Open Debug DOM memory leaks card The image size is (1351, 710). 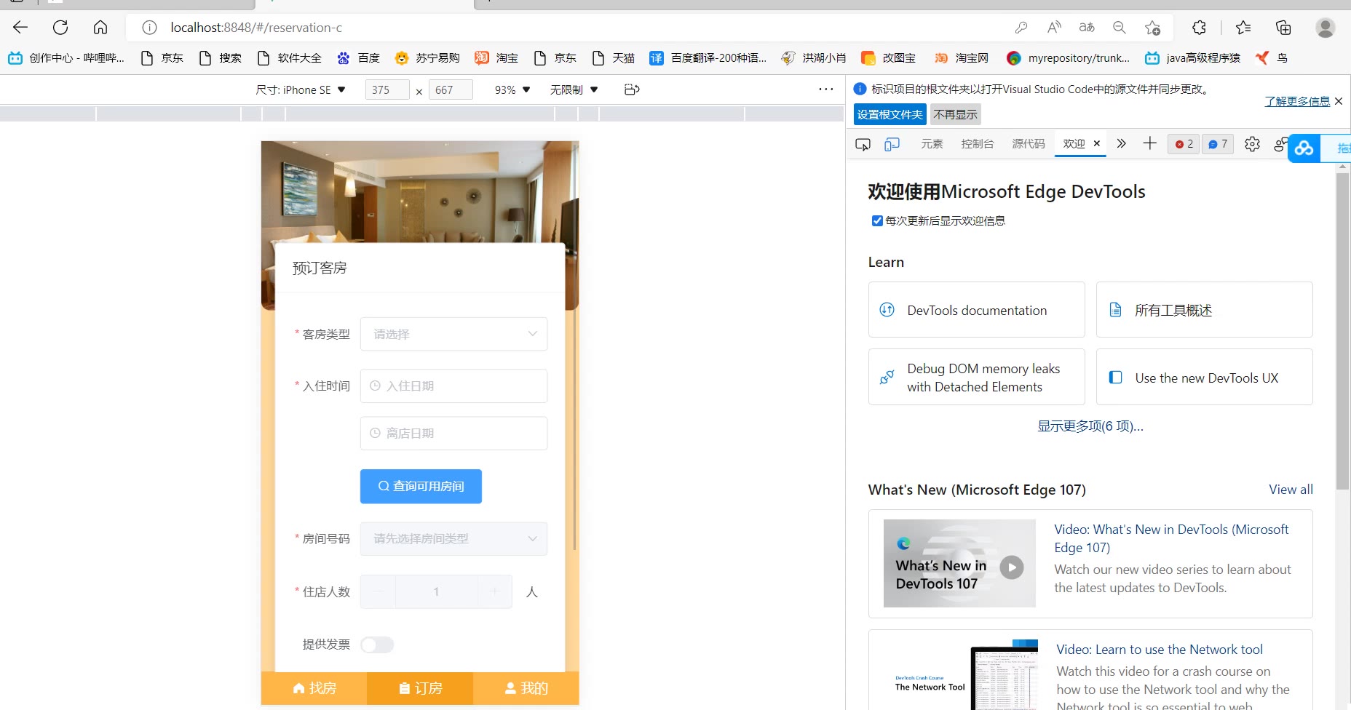pyautogui.click(x=976, y=377)
